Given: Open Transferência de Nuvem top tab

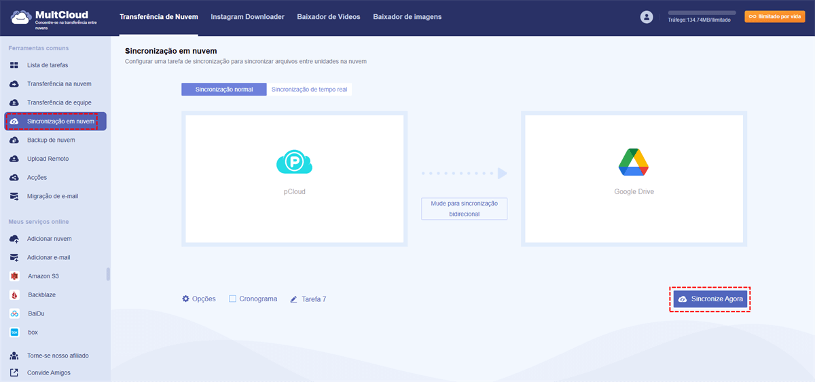Looking at the screenshot, I should [159, 17].
